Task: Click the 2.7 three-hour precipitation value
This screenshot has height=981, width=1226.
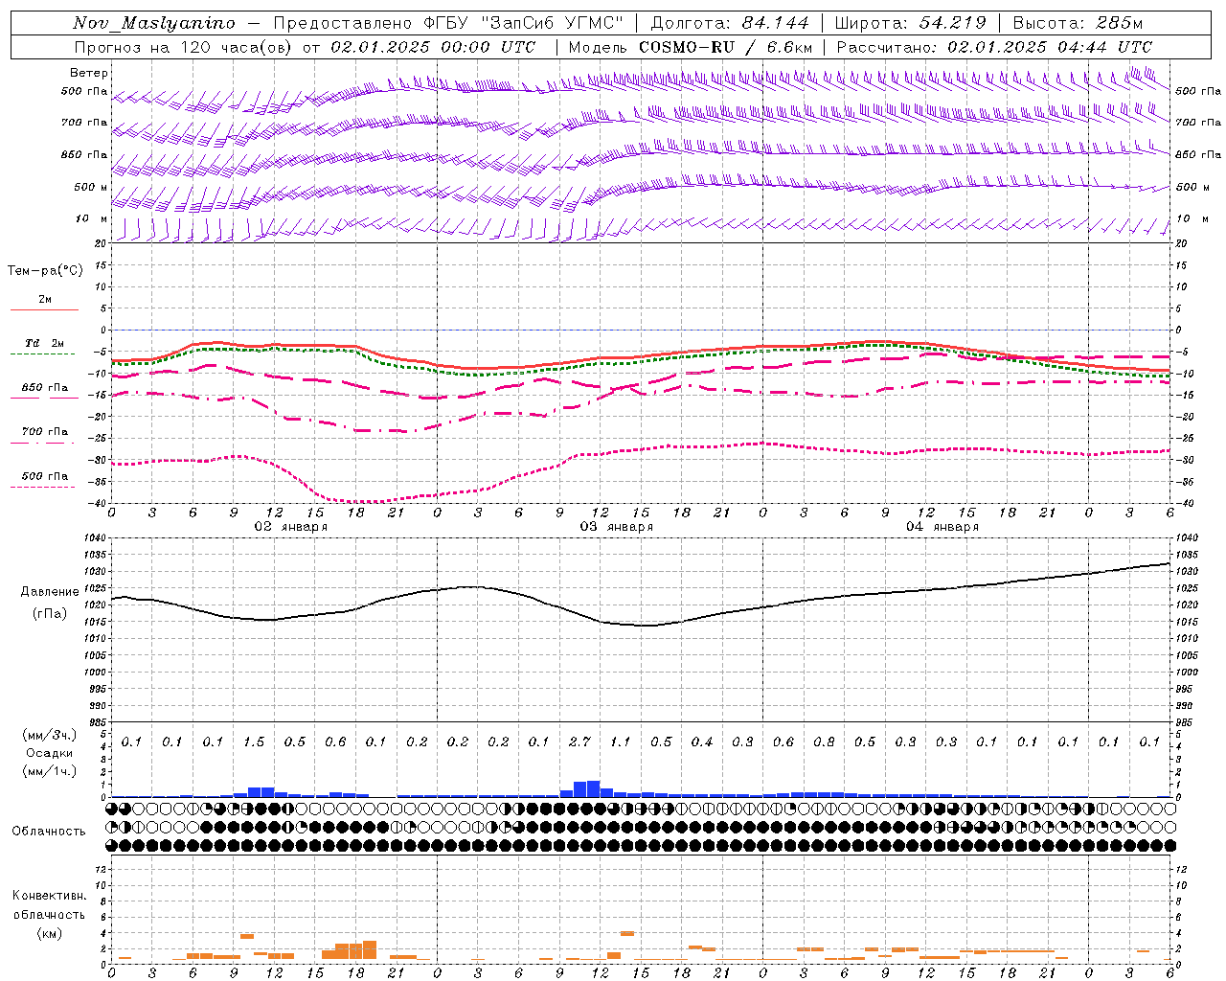Action: (579, 742)
